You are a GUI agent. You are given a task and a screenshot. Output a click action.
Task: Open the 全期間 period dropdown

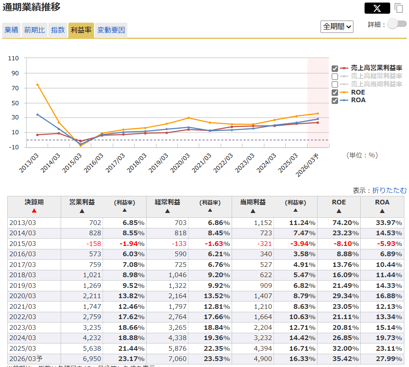tap(337, 27)
